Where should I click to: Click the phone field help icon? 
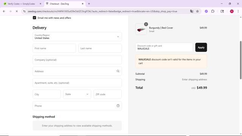118,106
